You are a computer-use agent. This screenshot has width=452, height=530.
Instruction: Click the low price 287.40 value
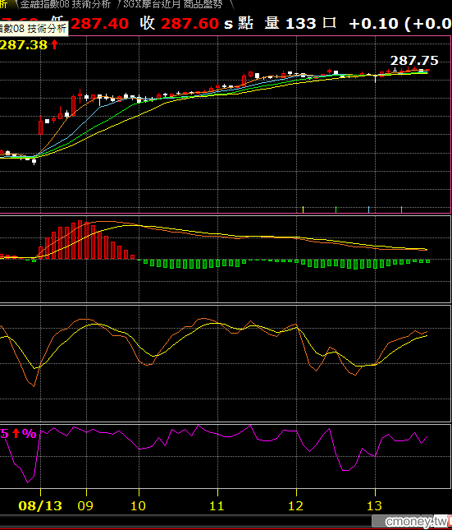99,24
